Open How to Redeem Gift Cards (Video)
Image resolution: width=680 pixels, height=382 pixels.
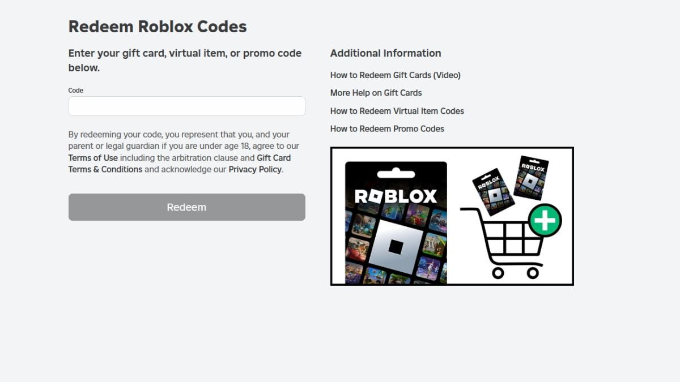[395, 75]
